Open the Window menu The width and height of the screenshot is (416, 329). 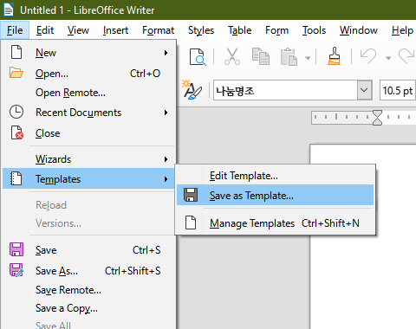[359, 30]
